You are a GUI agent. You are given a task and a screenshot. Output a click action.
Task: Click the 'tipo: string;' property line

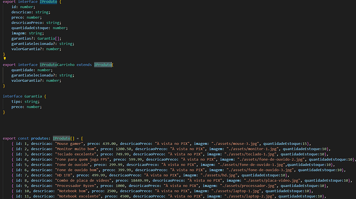(25, 102)
